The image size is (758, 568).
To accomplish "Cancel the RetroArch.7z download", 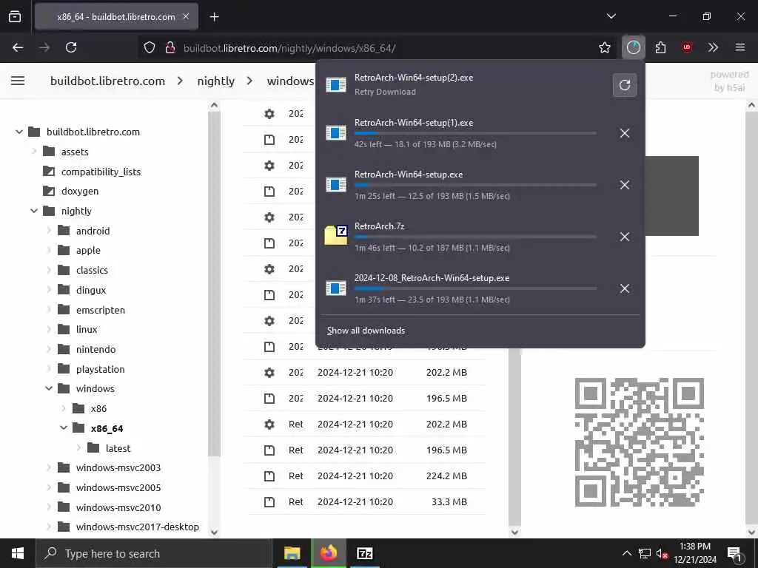I will coord(625,237).
